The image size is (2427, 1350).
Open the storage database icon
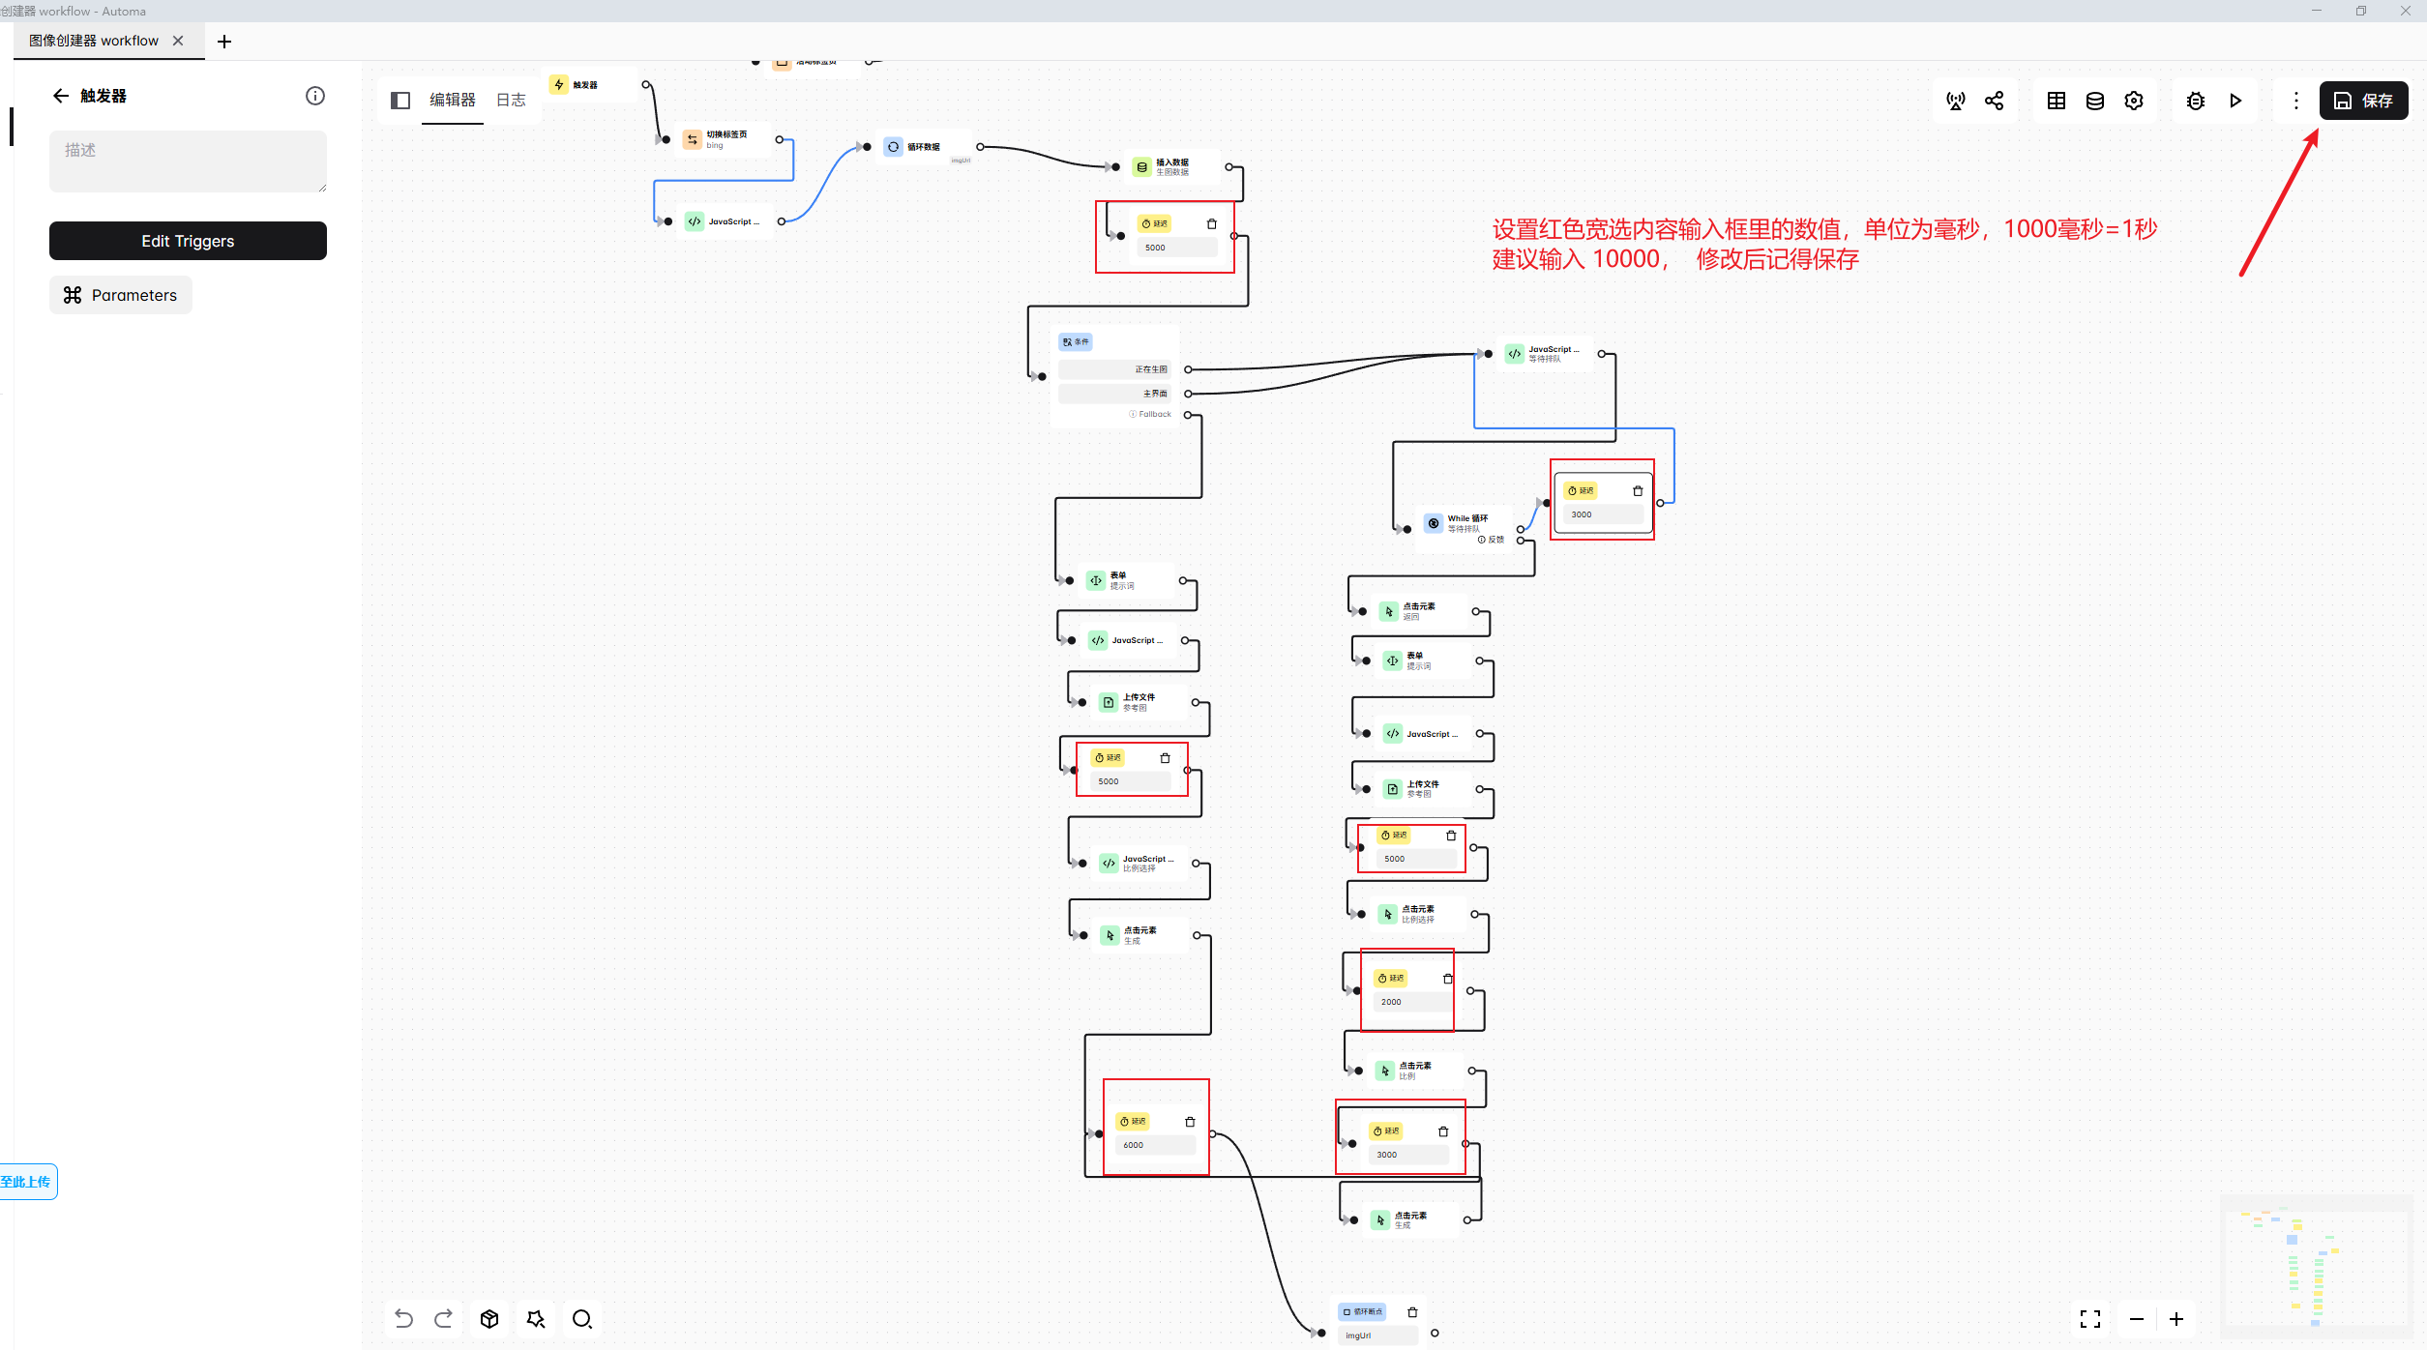pyautogui.click(x=2095, y=101)
